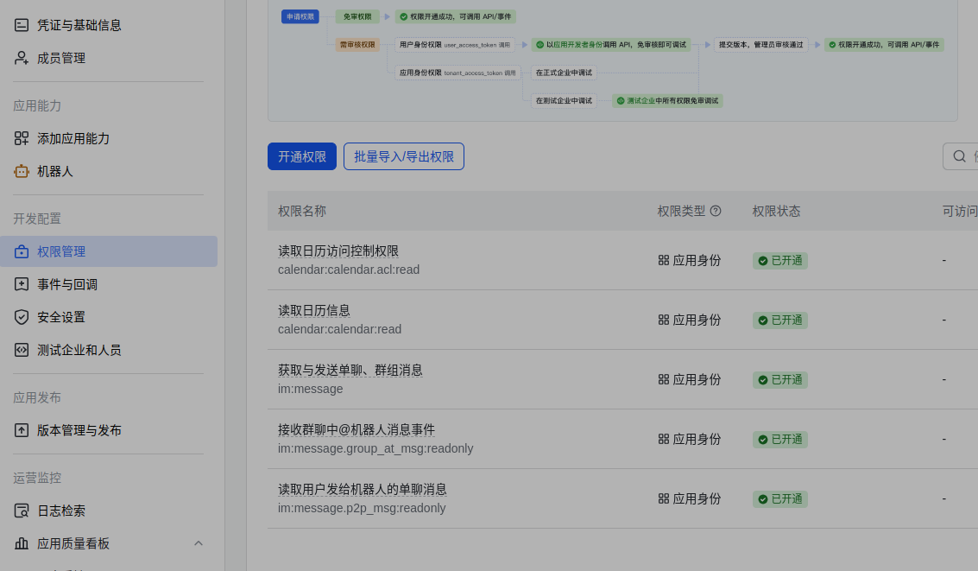Click the 测试企业和人员 code icon
The width and height of the screenshot is (978, 571).
point(22,350)
